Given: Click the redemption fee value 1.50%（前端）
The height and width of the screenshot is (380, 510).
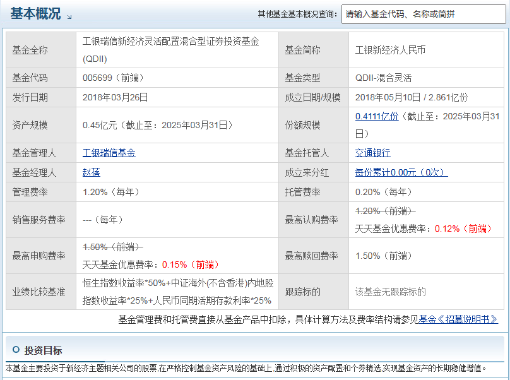Looking at the screenshot, I should 384,256.
